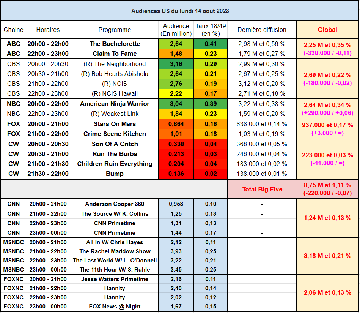
Task: Select the green 3,16 audience cell for The Neighborhood
Action: tap(176, 64)
